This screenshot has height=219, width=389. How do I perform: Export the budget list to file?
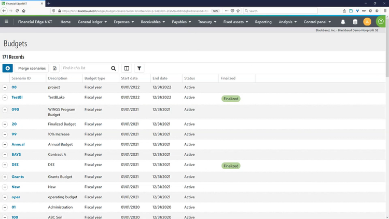tap(54, 68)
